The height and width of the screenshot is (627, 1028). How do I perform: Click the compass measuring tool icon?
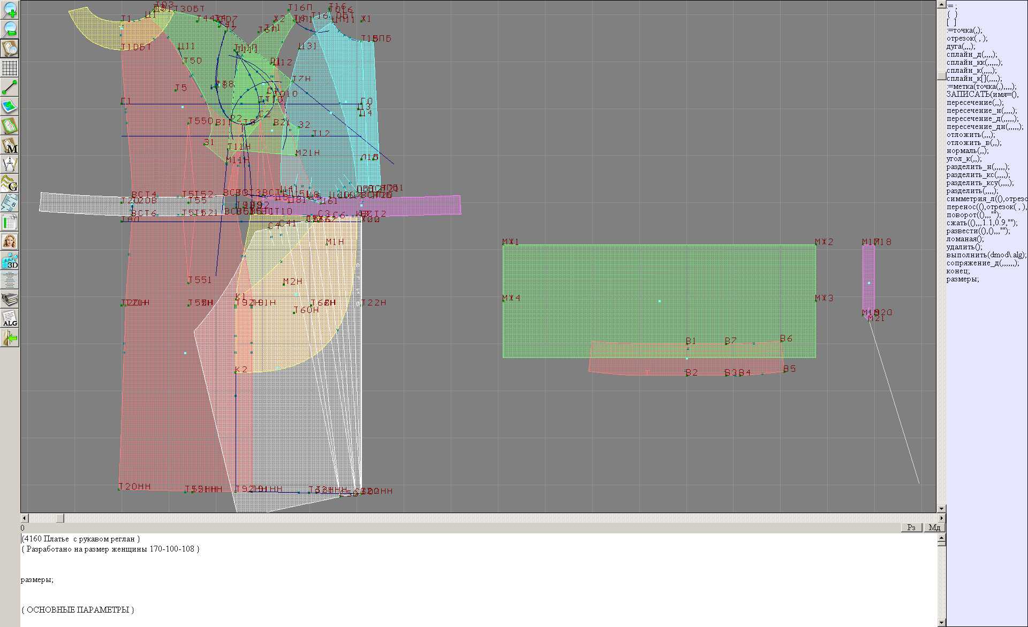pos(10,164)
